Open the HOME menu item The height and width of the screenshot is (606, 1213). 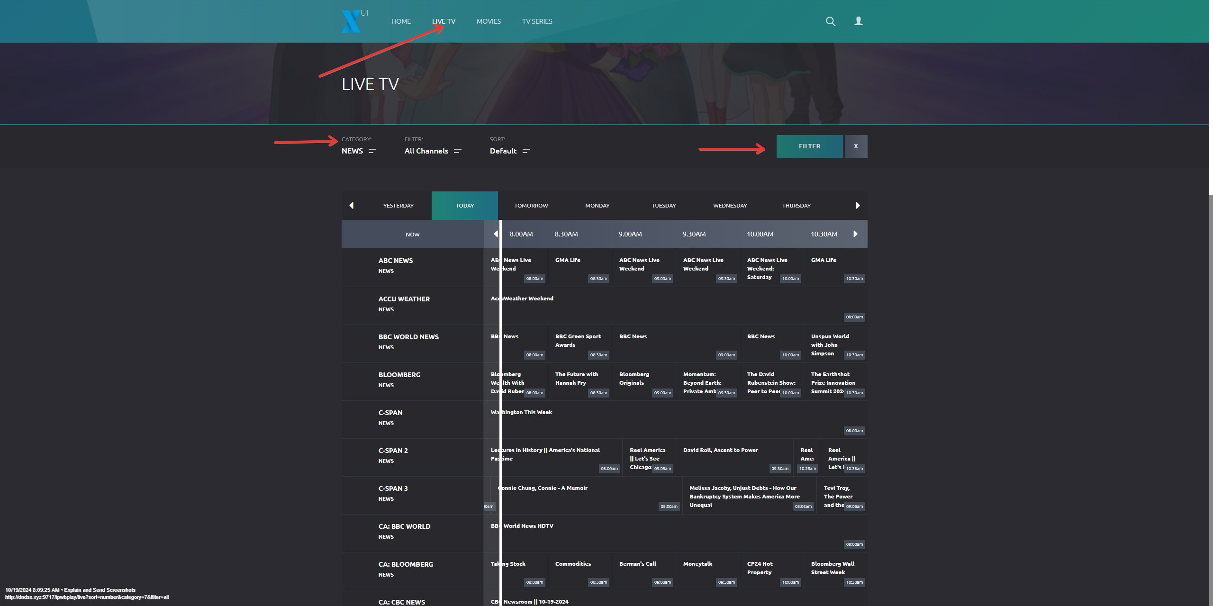coord(401,21)
